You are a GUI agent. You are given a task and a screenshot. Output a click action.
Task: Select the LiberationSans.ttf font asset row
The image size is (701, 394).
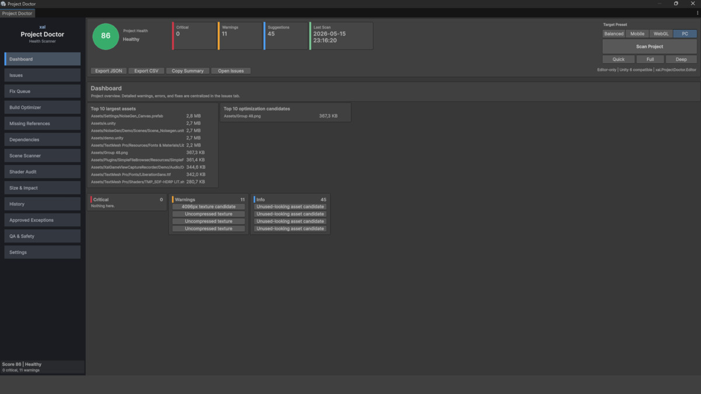(153, 175)
